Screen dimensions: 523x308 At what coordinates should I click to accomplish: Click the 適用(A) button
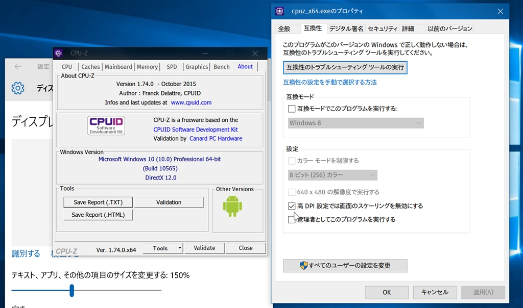click(x=483, y=292)
